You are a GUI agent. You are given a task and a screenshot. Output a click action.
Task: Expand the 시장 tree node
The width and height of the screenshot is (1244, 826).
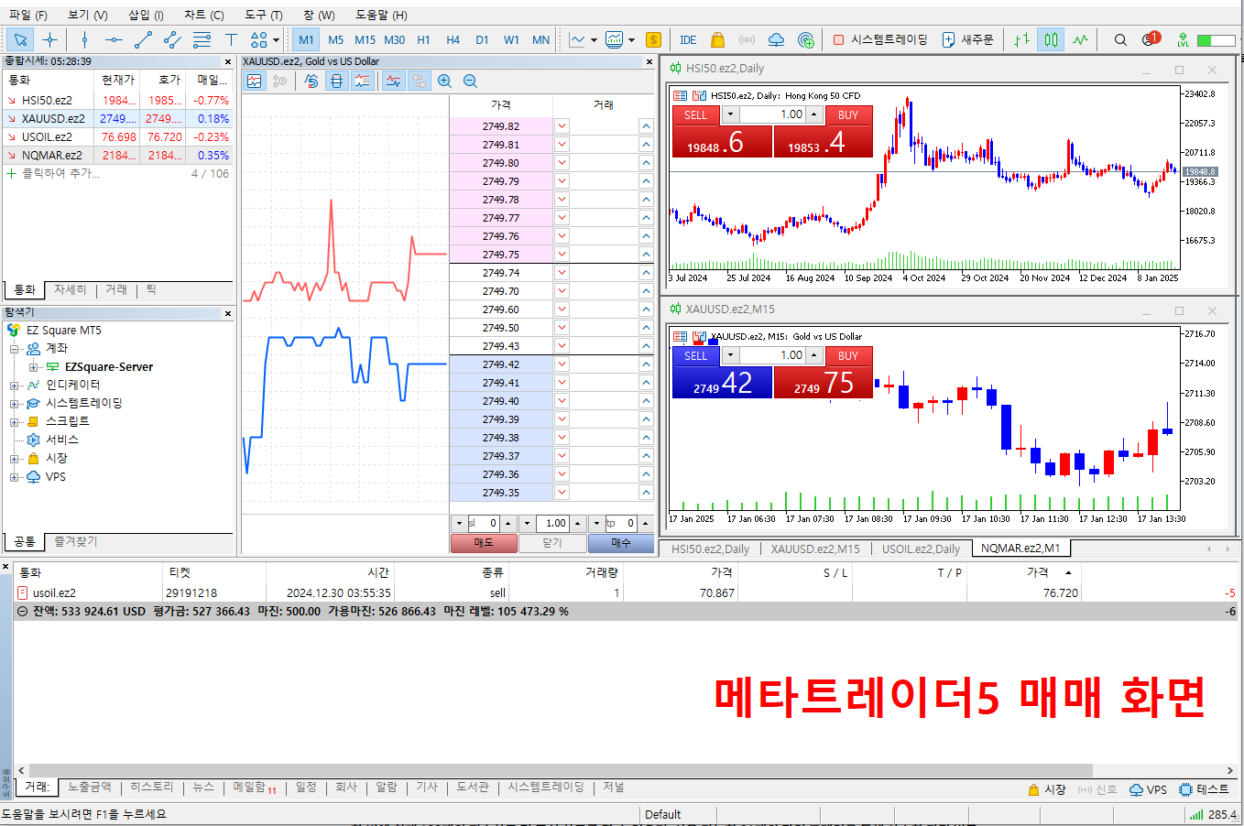[14, 459]
